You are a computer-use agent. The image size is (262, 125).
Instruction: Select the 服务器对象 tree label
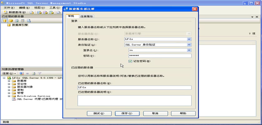(x=25, y=87)
